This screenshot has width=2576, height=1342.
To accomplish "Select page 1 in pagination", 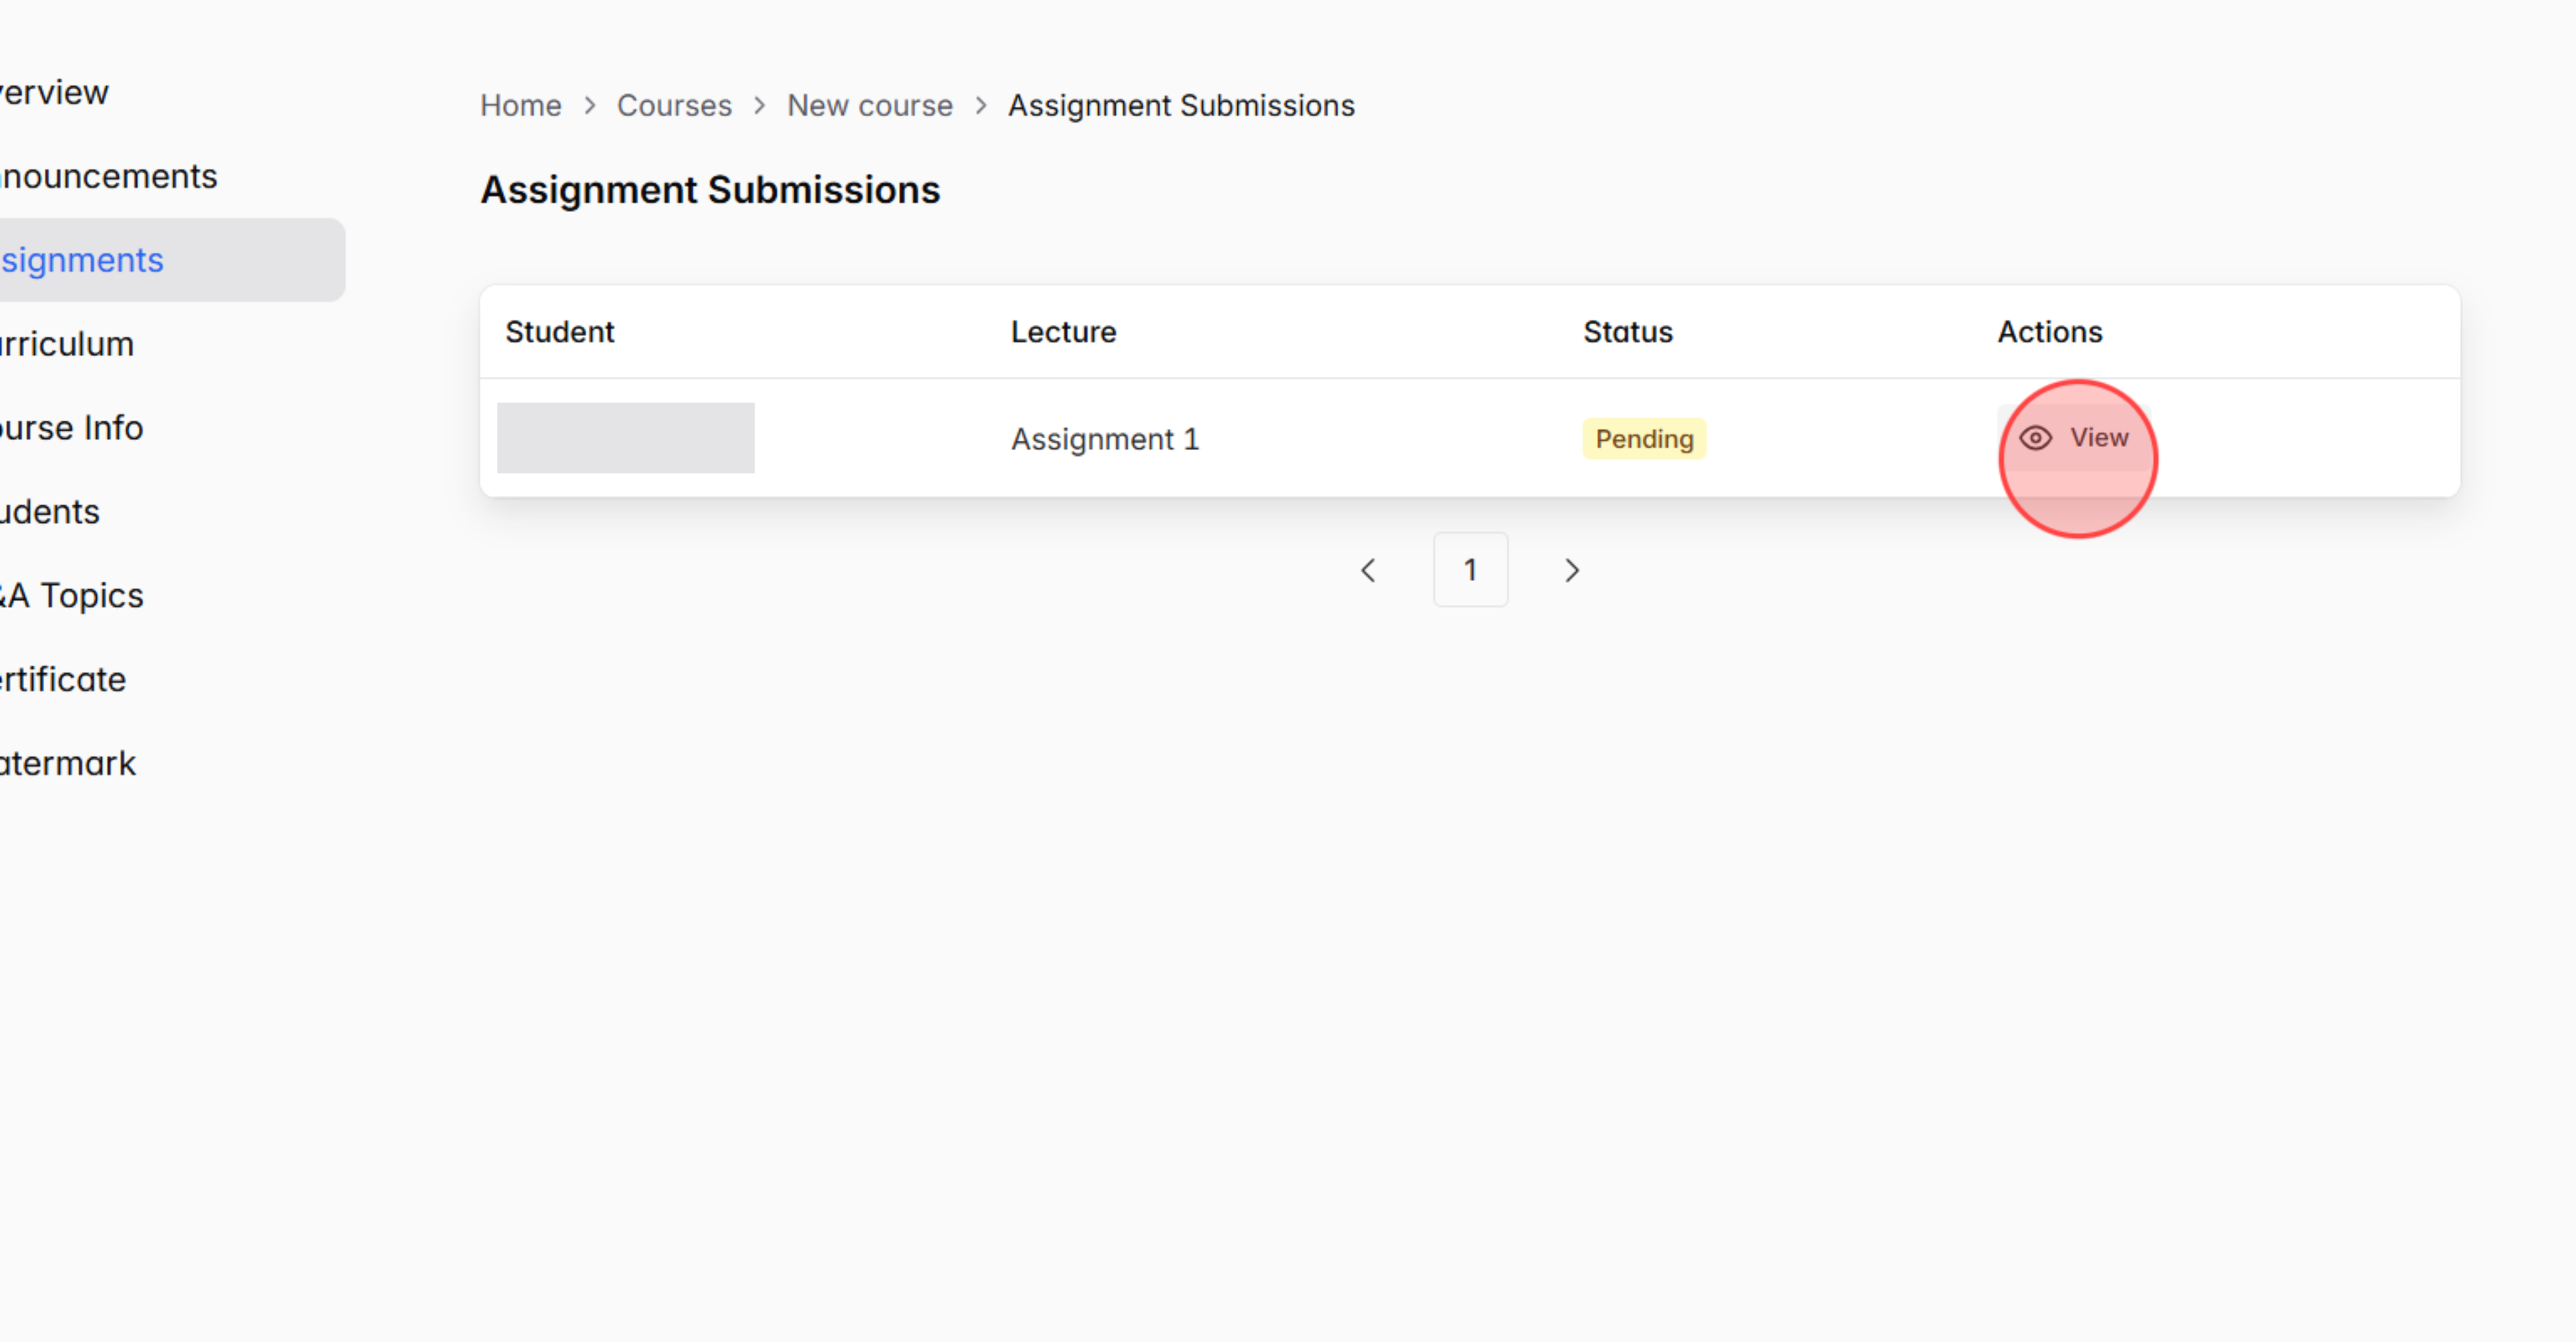I will pos(1470,570).
